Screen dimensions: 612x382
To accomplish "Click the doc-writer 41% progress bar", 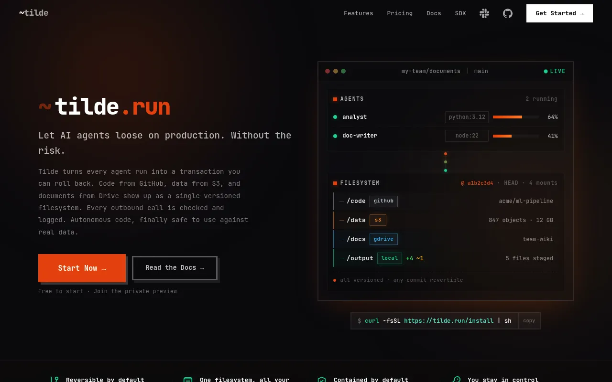I will pyautogui.click(x=516, y=136).
